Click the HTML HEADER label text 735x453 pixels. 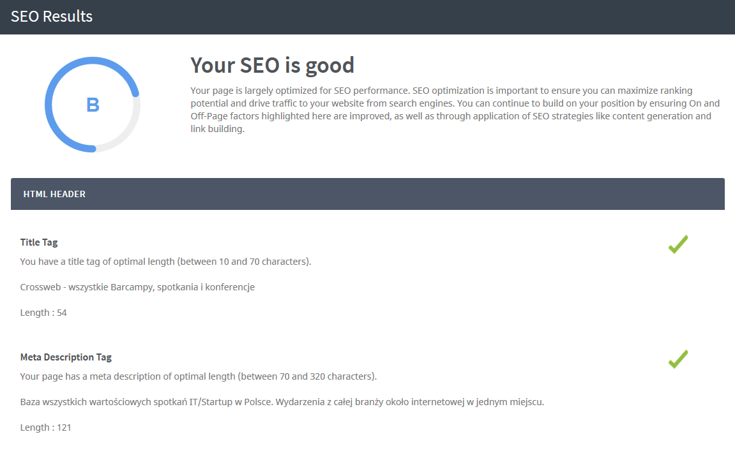pyautogui.click(x=54, y=194)
